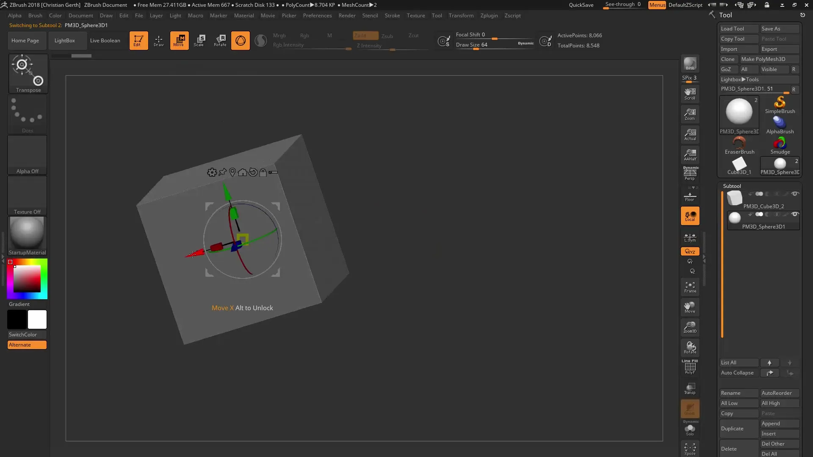The width and height of the screenshot is (813, 457).
Task: Click the Frame mesh icon
Action: [x=690, y=287]
